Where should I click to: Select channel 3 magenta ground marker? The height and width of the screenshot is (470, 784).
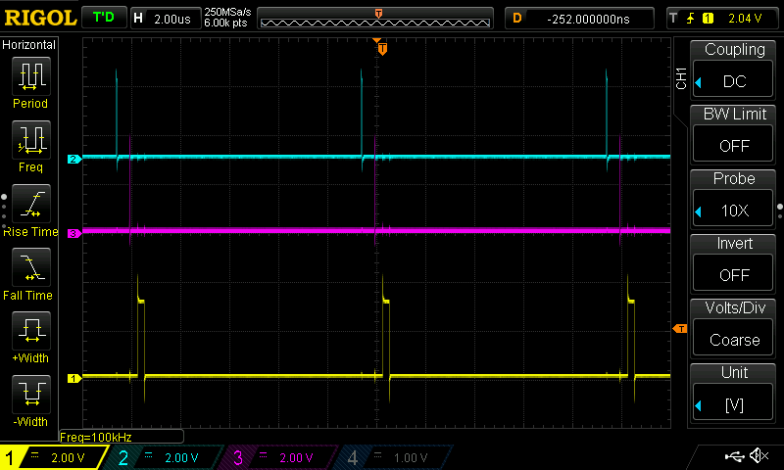click(x=74, y=233)
